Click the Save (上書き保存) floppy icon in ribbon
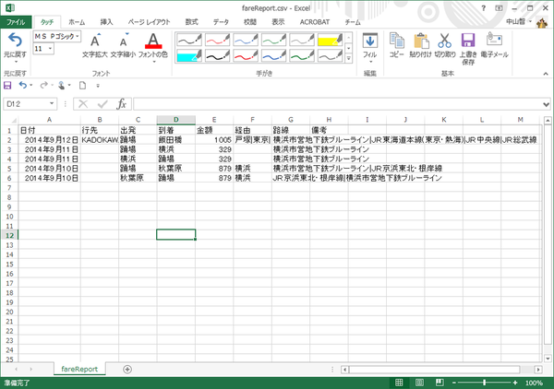Screen dimensions: 554x389 (468, 41)
